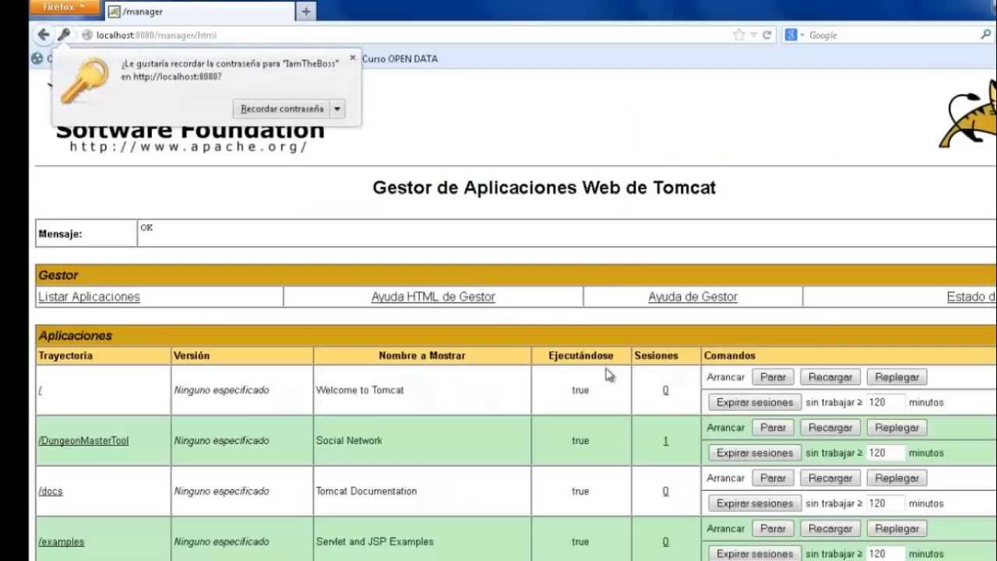
Task: Open /DungeonMasterTool application link
Action: point(83,441)
